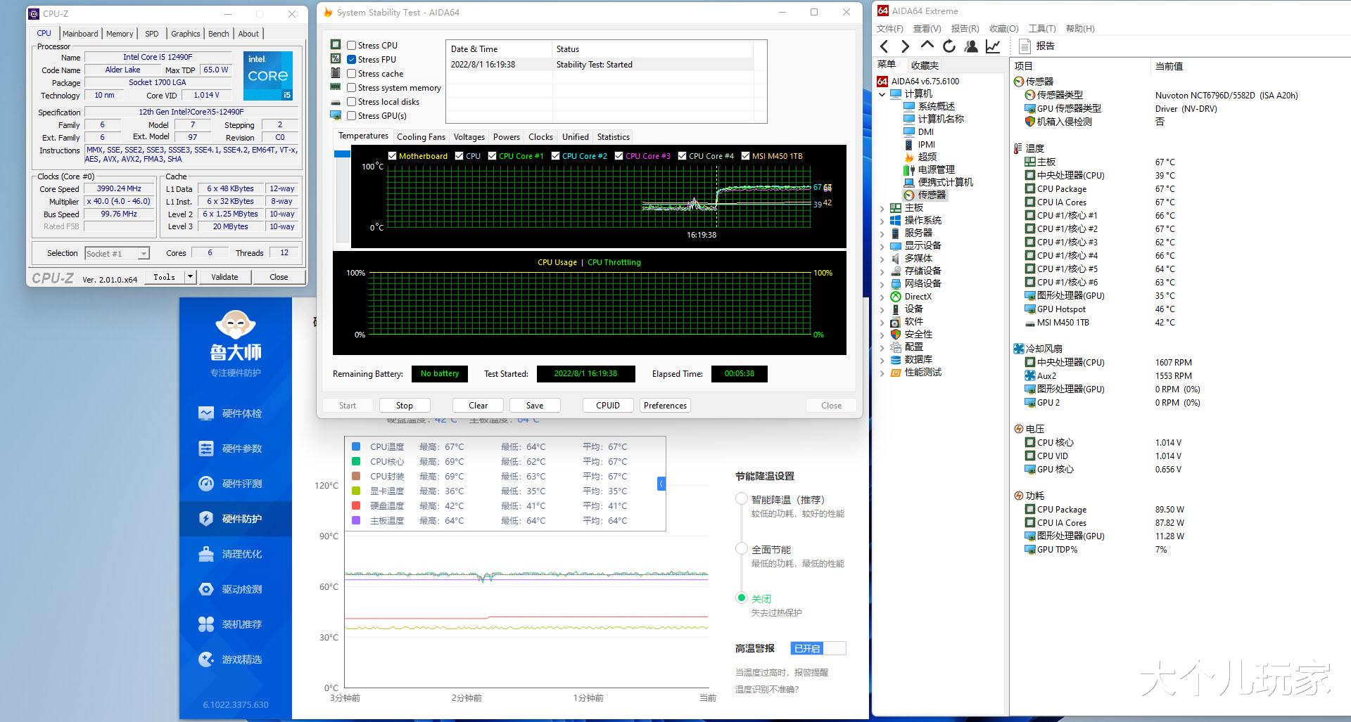Click the Preferences button
The image size is (1351, 722).
(665, 406)
